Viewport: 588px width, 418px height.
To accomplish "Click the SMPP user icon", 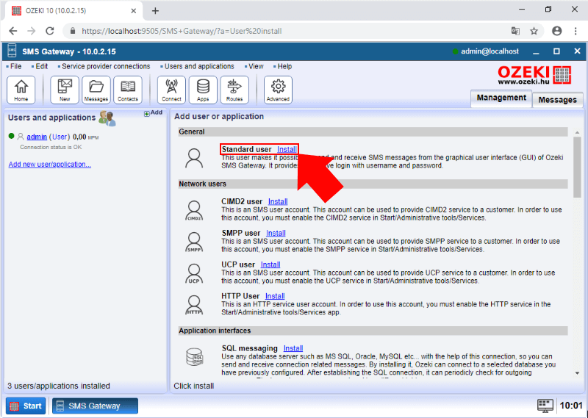I will 194,242.
